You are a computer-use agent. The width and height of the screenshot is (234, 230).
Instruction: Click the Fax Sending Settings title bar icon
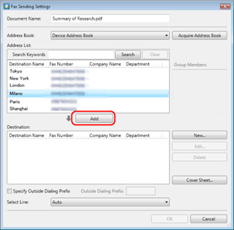[7, 7]
